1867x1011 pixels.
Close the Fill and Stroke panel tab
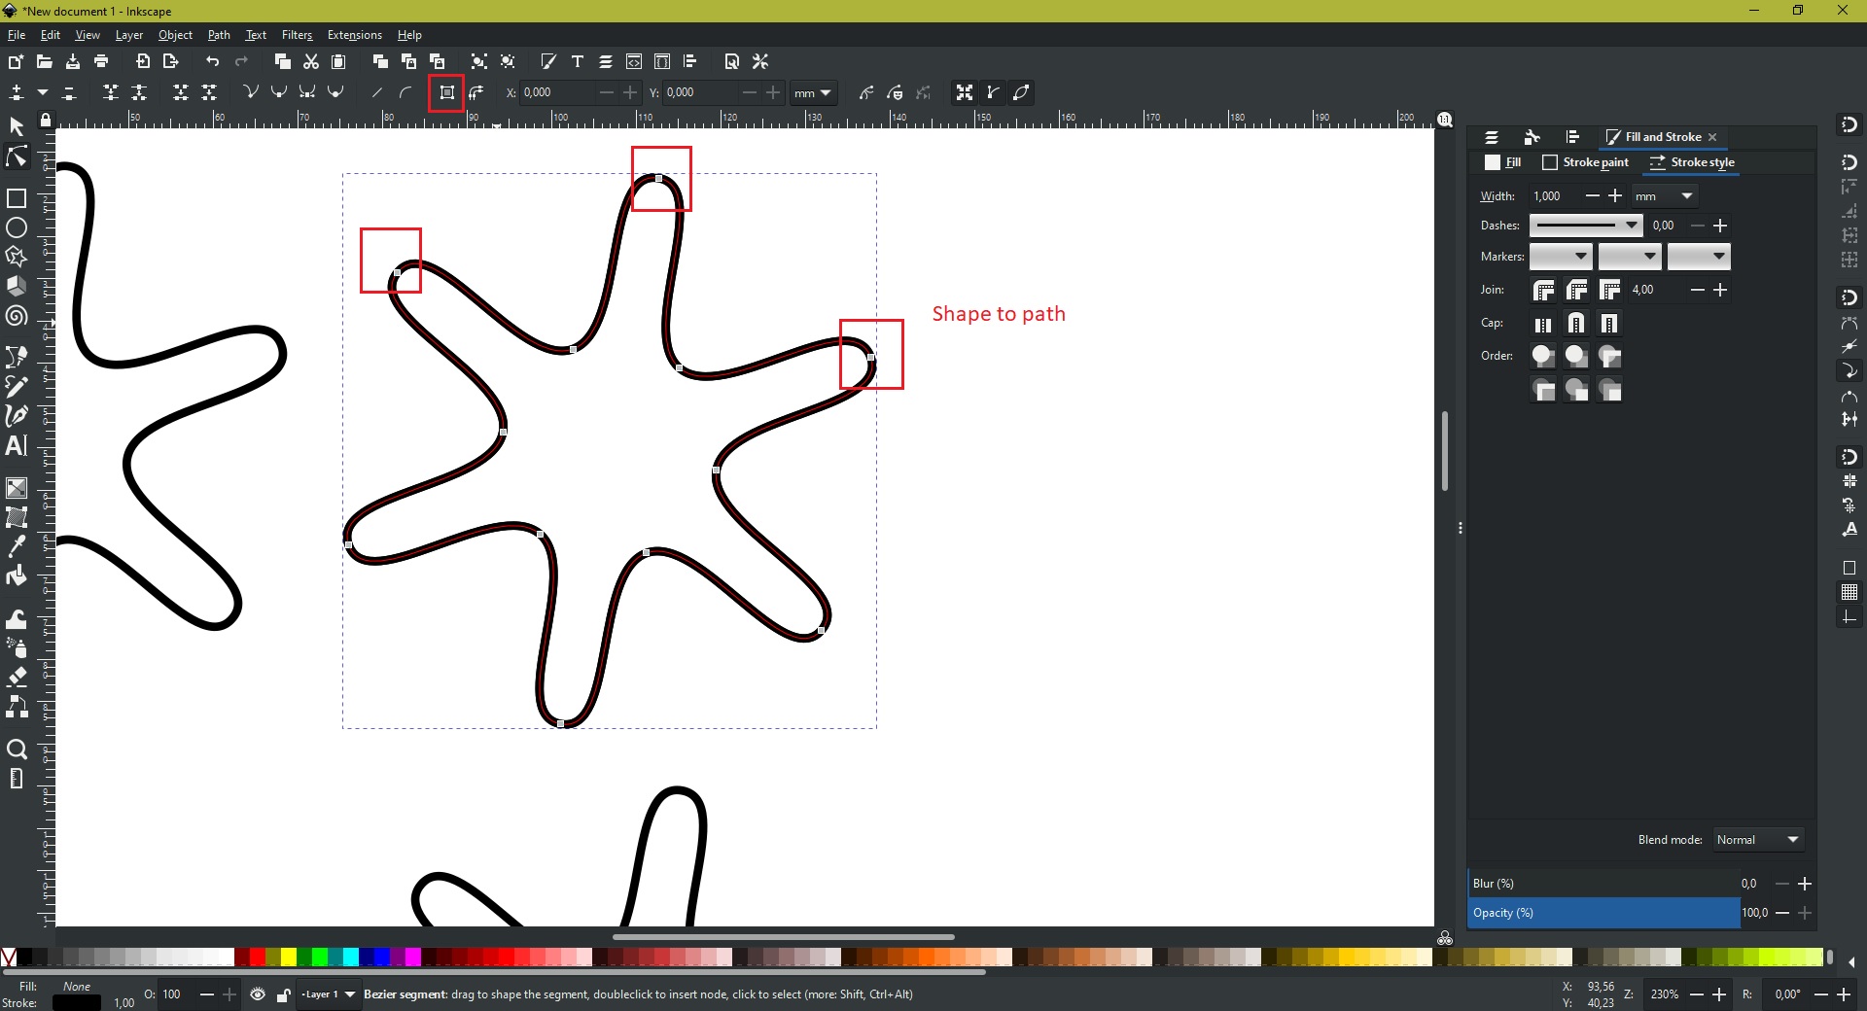pos(1713,137)
